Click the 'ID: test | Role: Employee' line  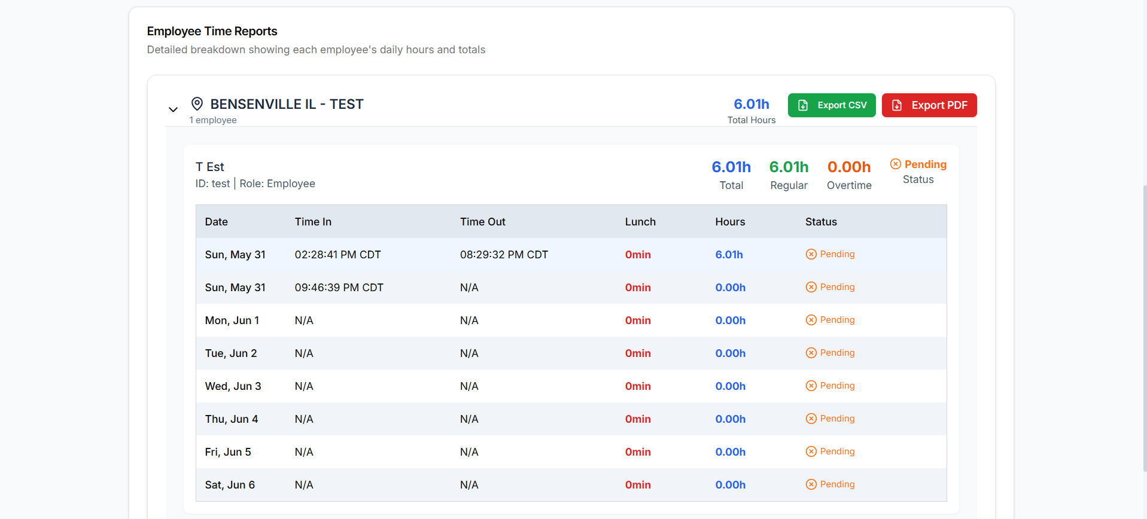pos(255,184)
